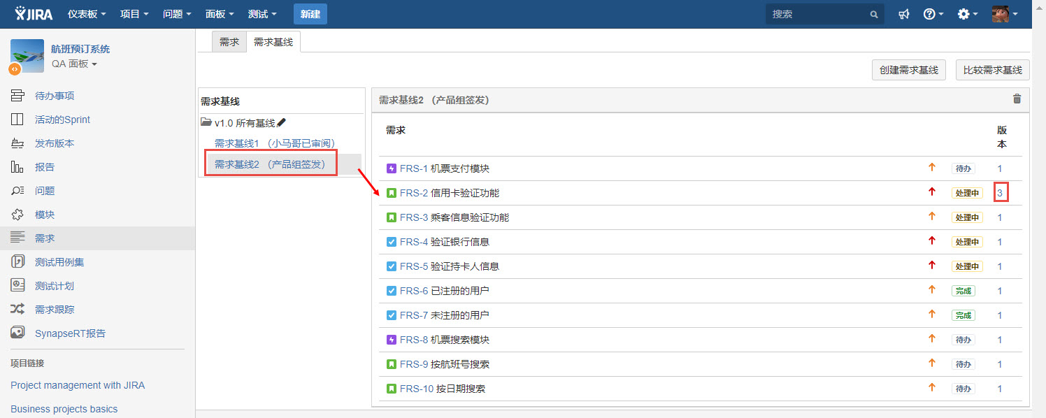Open the help question mark menu

pyautogui.click(x=933, y=14)
